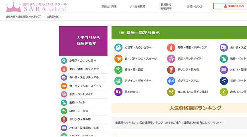
Task: Open main grid link 心理学・カウンセラー
Action: [138, 47]
